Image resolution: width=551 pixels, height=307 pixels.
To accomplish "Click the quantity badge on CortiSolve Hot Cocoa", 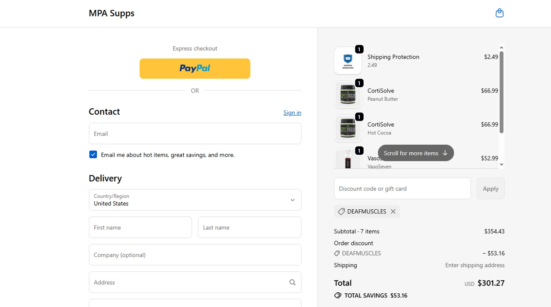I will 359,117.
